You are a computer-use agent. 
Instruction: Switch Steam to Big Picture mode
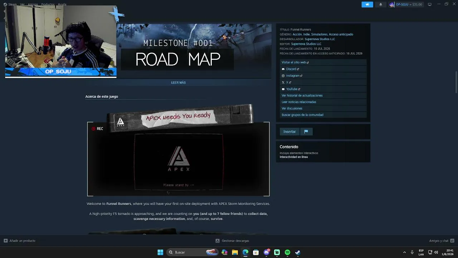point(430,4)
